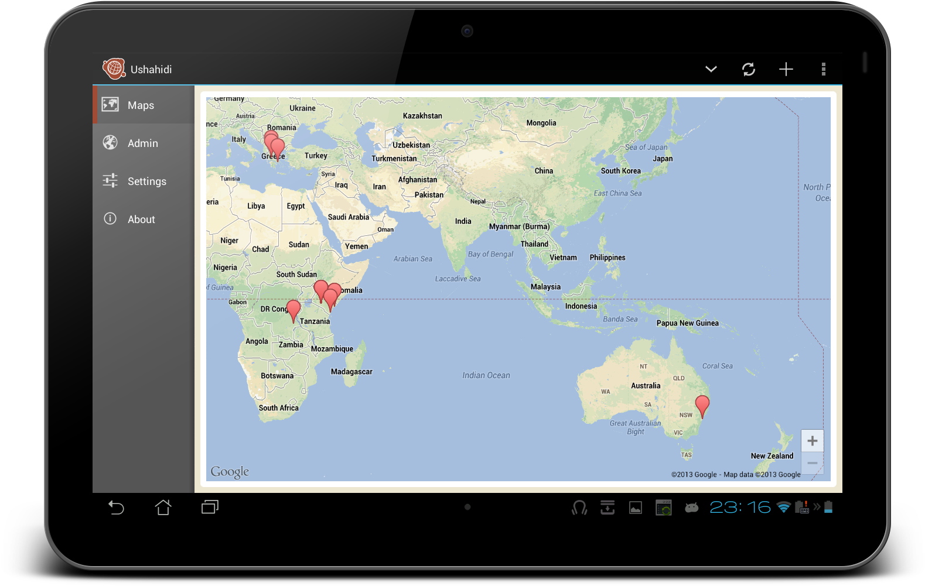The image size is (925, 586).
Task: Click the screenshot app notification icon
Action: pos(664,508)
